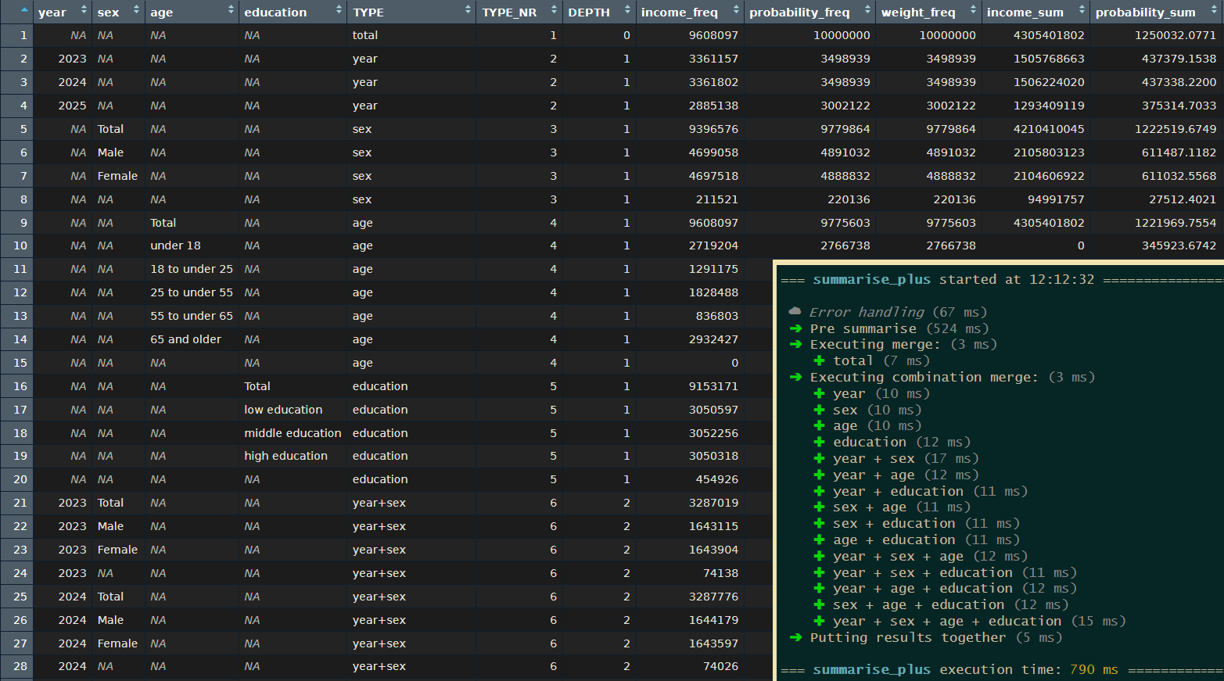The width and height of the screenshot is (1224, 681).
Task: Click income_freq value 74026
Action: point(720,666)
